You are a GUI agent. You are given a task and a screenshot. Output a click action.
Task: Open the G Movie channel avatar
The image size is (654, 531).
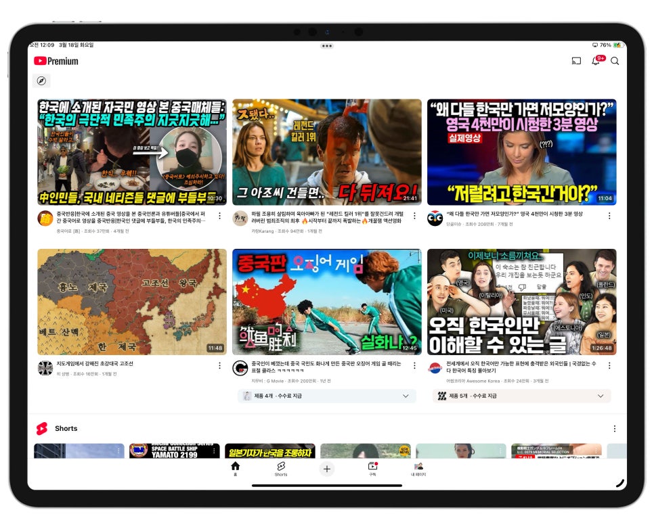[240, 368]
